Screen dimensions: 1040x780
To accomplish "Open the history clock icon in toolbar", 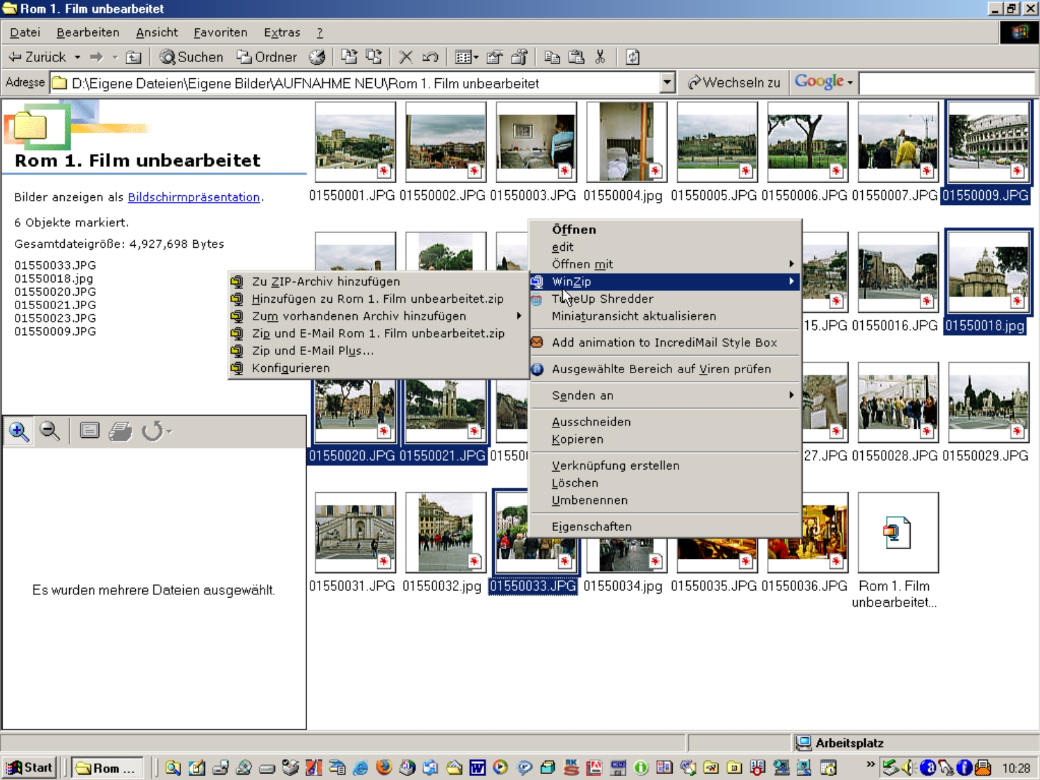I will (317, 58).
